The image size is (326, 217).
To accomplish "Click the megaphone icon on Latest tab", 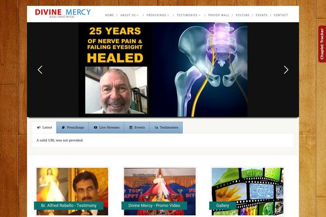I will coord(39,127).
